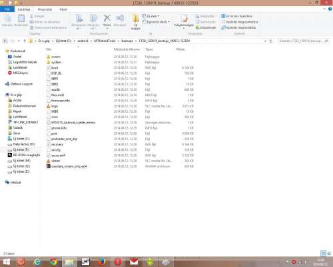Open MEGAsync in the sidebar
The image size is (333, 267).
pyautogui.click(x=18, y=73)
